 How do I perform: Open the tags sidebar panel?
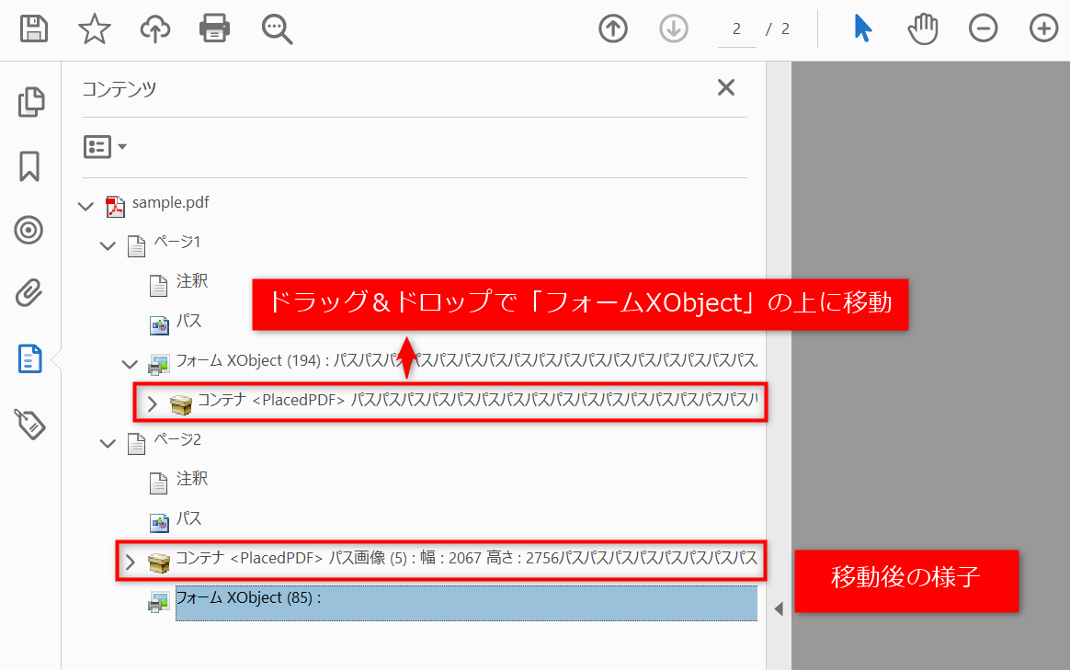29,424
